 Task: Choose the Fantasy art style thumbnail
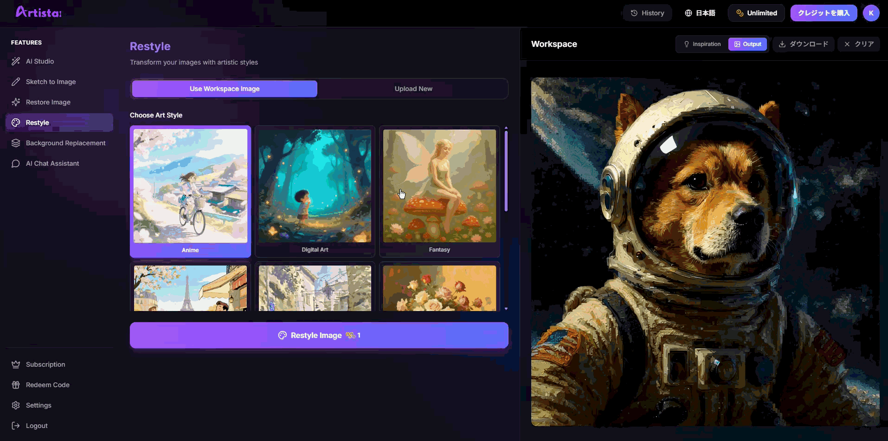(x=439, y=186)
